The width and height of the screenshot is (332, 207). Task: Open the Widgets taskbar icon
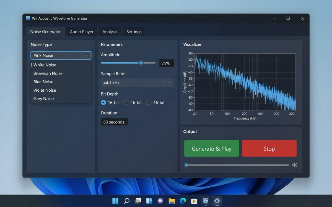[x=149, y=201]
